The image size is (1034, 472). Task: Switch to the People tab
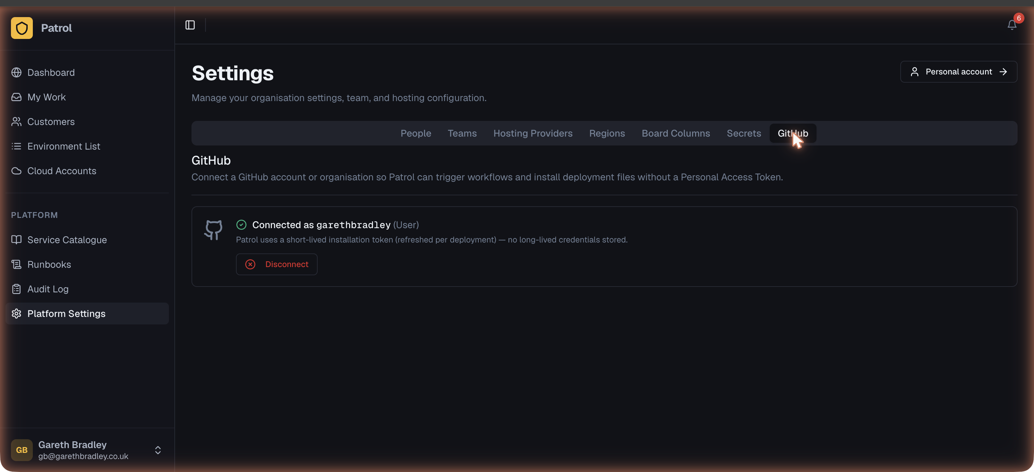pyautogui.click(x=415, y=134)
